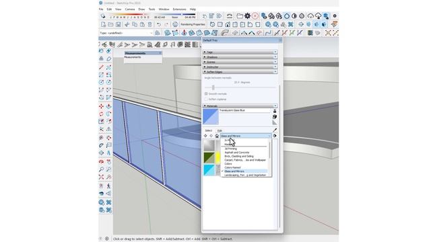Choose 3D Printing from the list
Image resolution: width=431 pixels, height=242 pixels.
(x=230, y=149)
